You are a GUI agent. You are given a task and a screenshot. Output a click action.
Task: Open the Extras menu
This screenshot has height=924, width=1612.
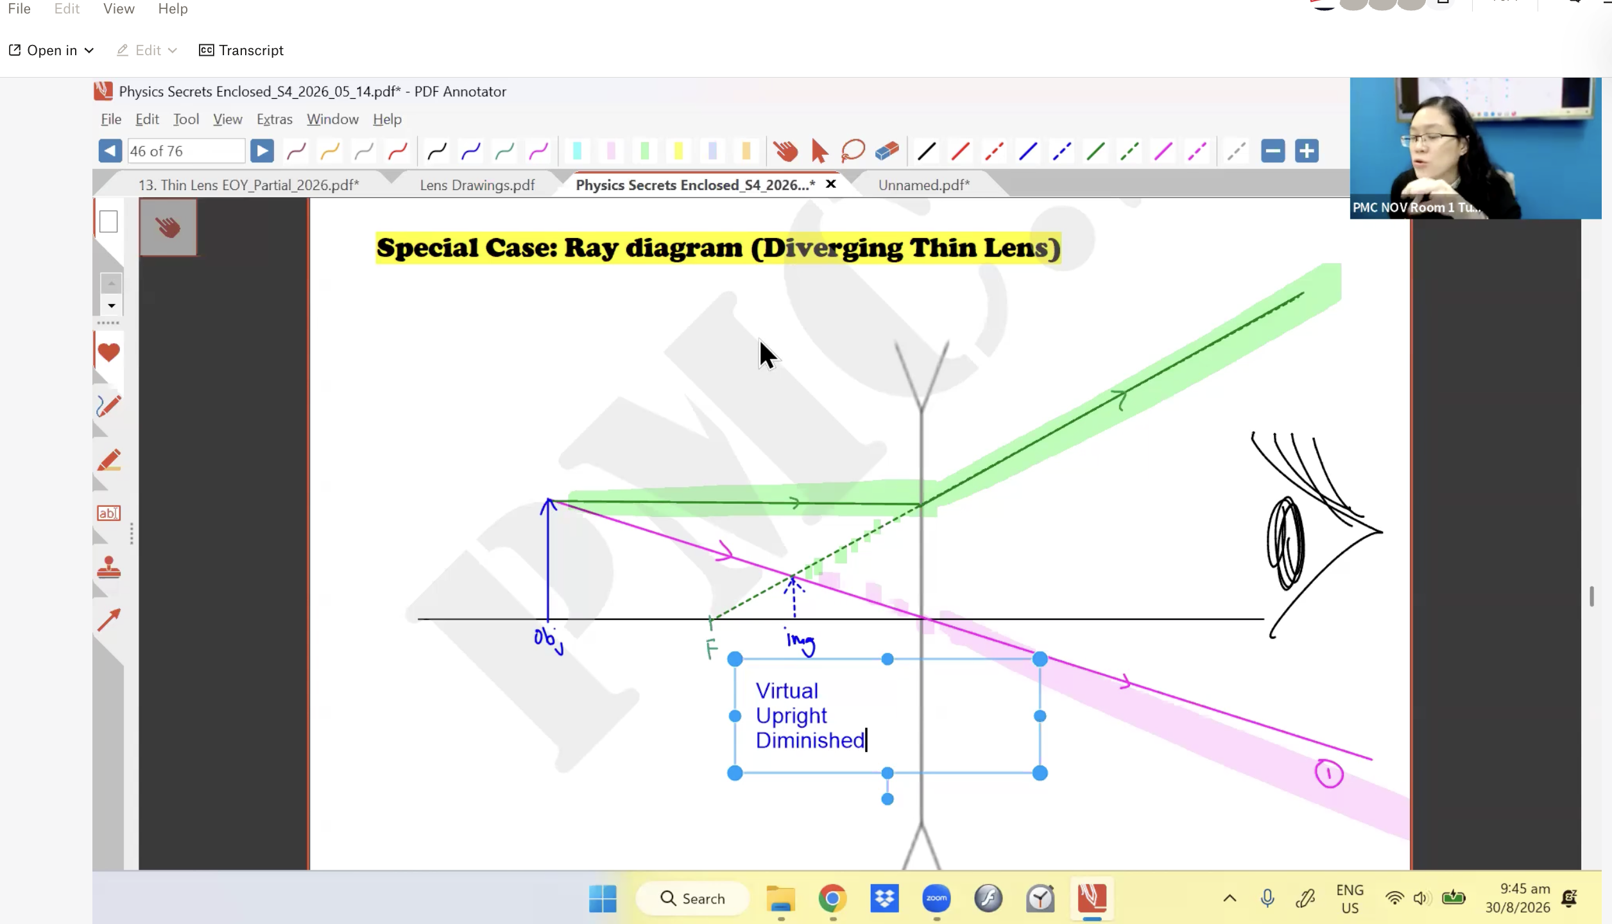[274, 119]
